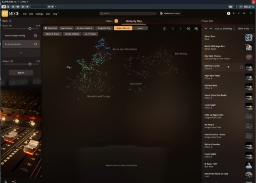The height and width of the screenshot is (183, 256).
Task: Select the Amplifier/Rig filter tag
Action: (x=103, y=28)
